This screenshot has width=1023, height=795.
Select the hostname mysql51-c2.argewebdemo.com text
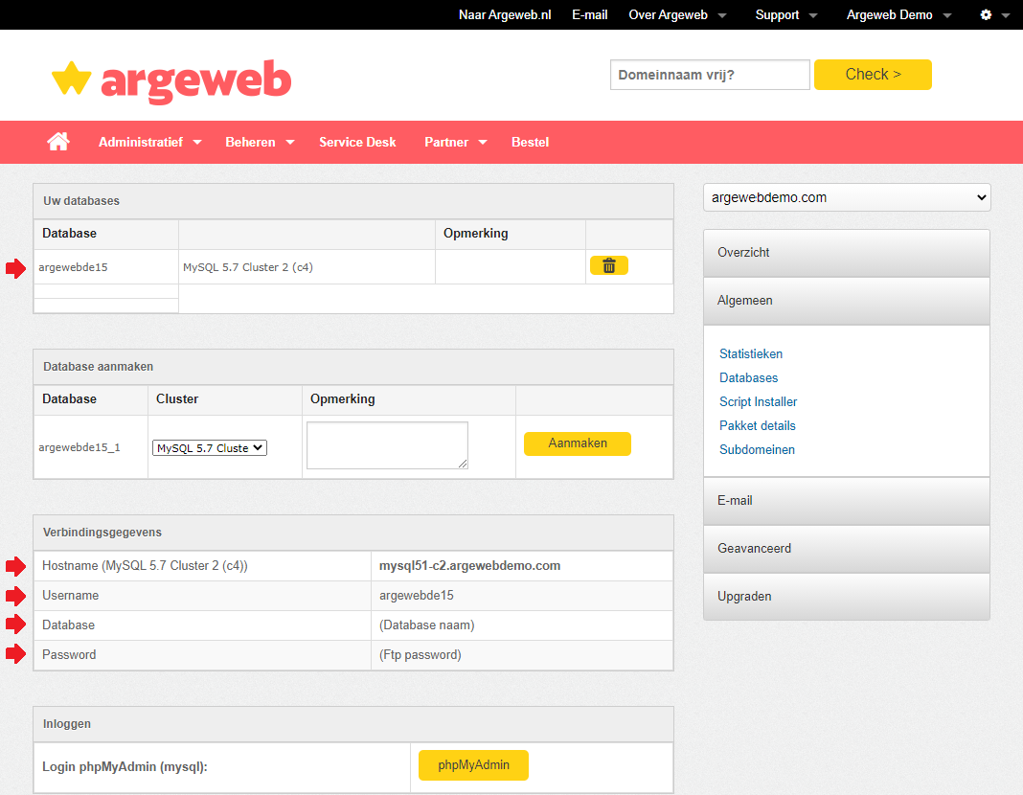469,565
